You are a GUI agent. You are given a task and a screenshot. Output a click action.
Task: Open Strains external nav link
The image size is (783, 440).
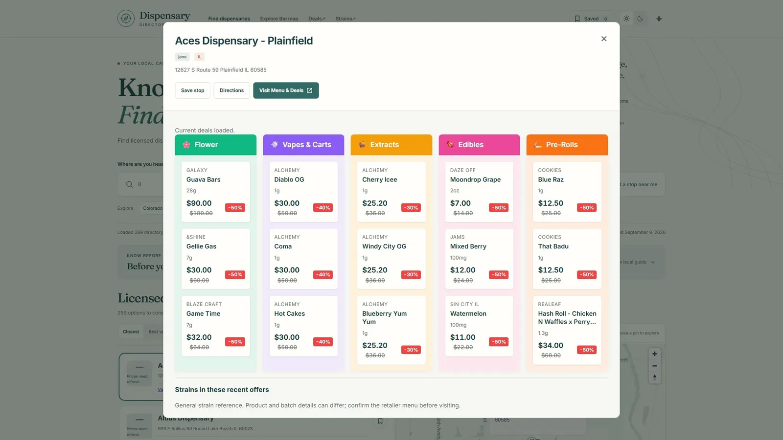(x=345, y=19)
